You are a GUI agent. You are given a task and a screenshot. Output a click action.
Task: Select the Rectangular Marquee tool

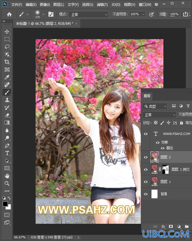(7, 39)
